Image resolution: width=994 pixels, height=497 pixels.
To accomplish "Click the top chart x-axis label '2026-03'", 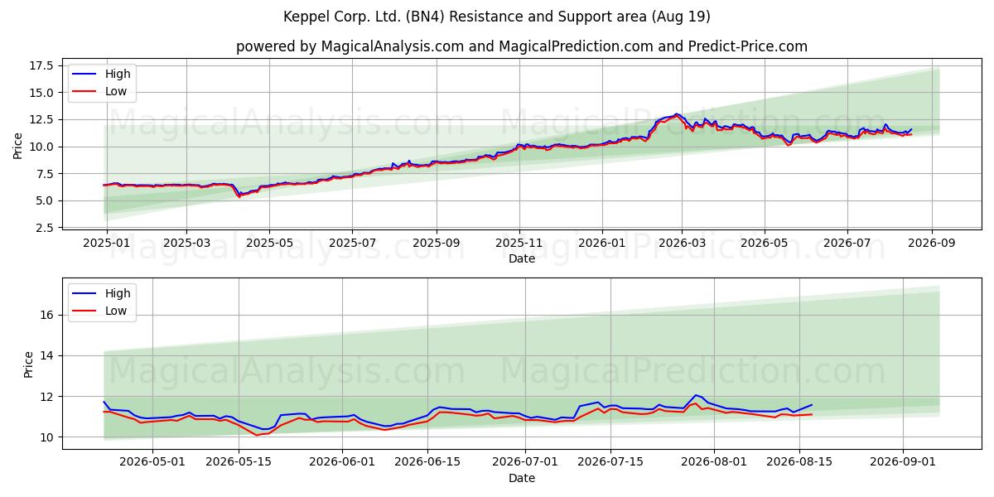I will tap(683, 244).
